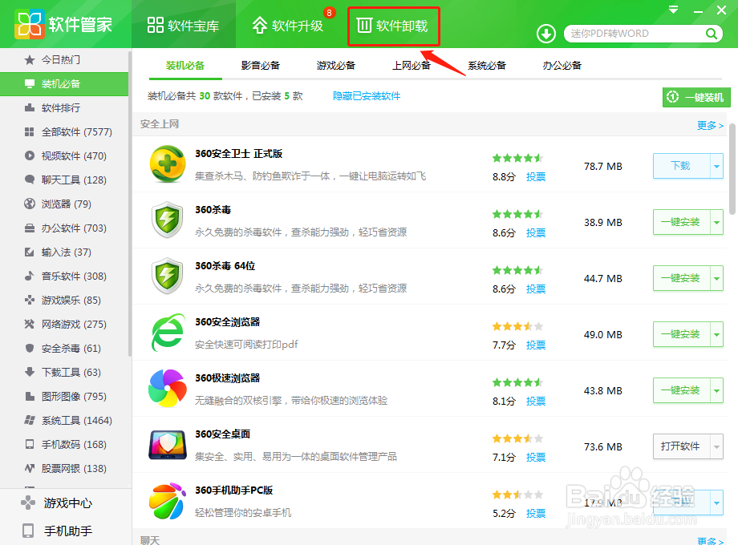Viewport: 738px width, 545px height.
Task: Select the 办公必备 tab
Action: 562,66
